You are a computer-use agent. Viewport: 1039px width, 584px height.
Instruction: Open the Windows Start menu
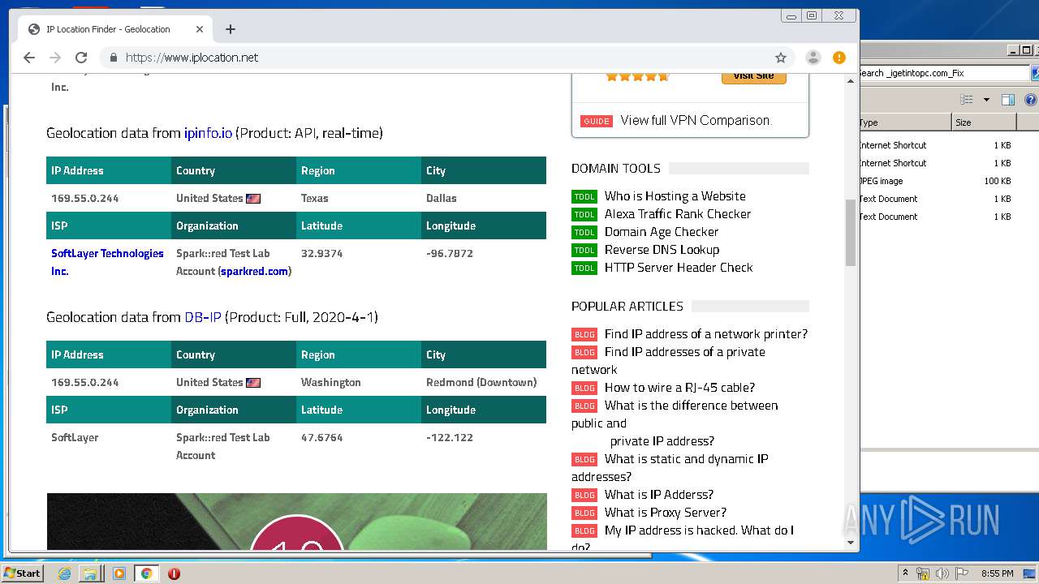click(x=23, y=573)
